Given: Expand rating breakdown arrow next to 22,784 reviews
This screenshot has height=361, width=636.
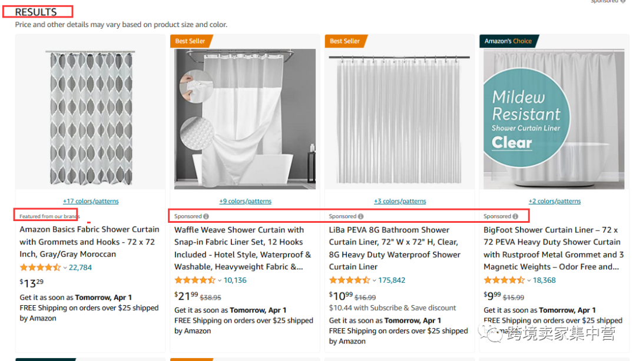Looking at the screenshot, I should [65, 268].
